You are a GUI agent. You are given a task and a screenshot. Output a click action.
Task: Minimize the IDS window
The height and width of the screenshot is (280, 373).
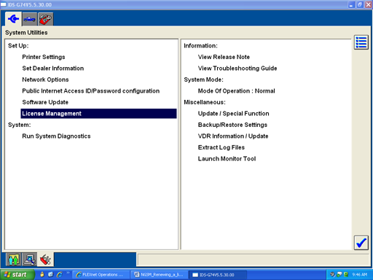coord(351,4)
